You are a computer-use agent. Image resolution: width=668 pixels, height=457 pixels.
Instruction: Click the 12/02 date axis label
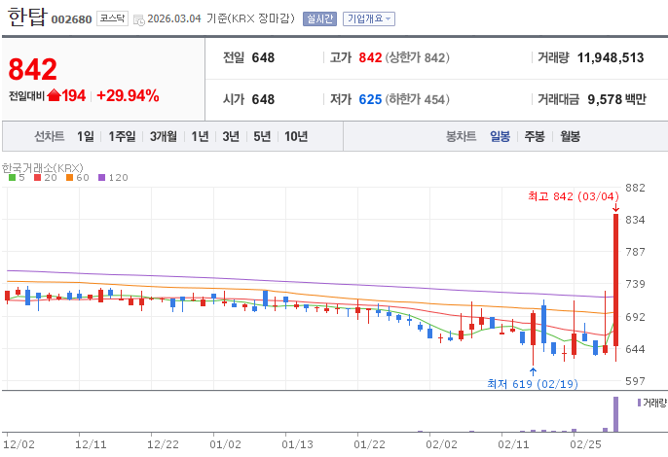(19, 444)
